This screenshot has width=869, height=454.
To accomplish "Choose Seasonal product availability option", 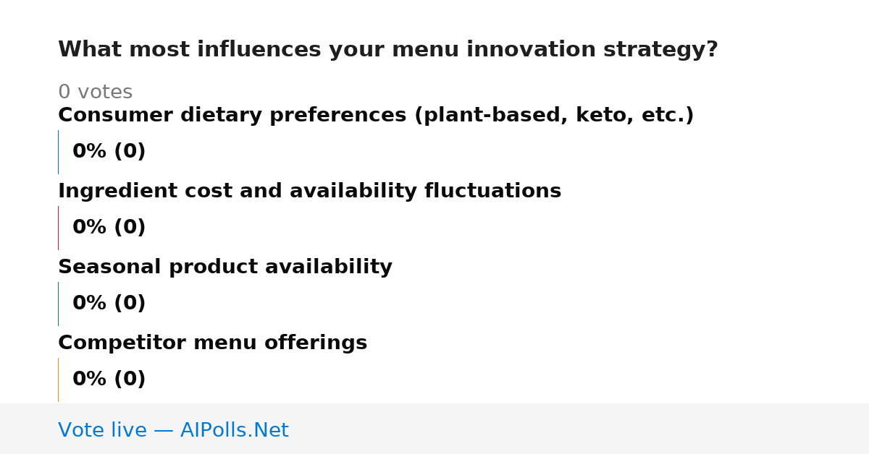I will (225, 267).
